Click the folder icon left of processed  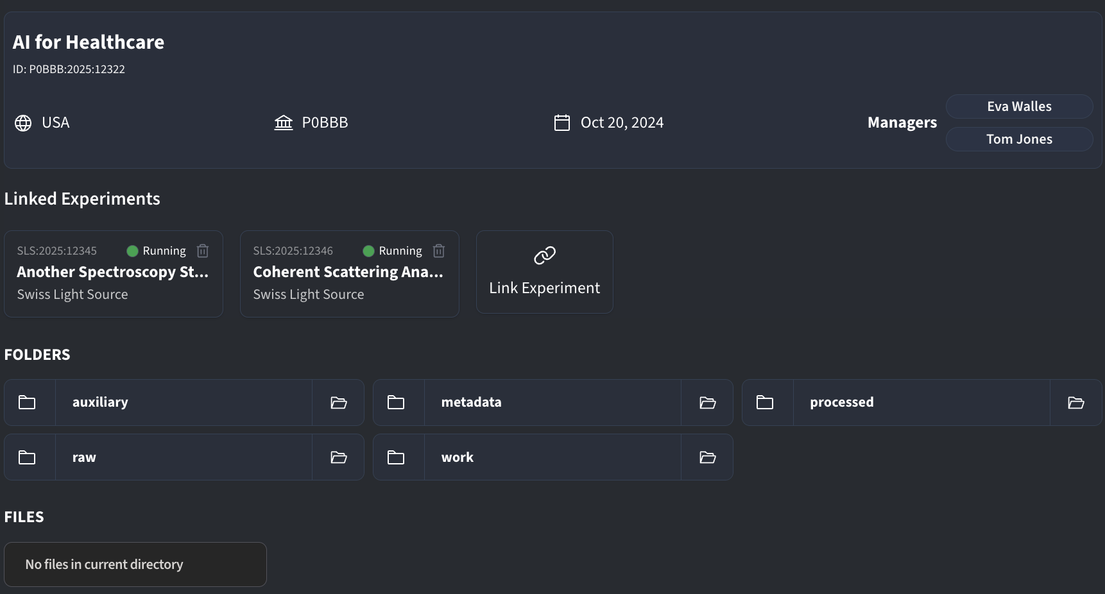click(x=765, y=403)
